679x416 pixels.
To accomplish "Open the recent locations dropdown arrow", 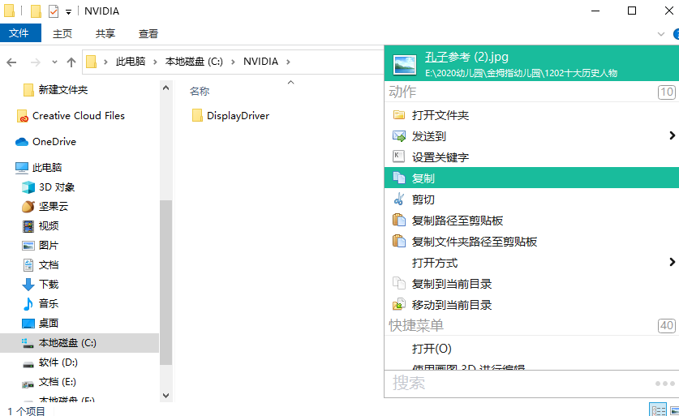I will (54, 62).
